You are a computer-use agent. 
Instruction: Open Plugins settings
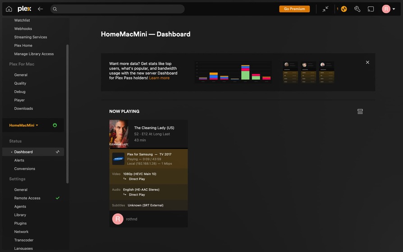pyautogui.click(x=20, y=224)
